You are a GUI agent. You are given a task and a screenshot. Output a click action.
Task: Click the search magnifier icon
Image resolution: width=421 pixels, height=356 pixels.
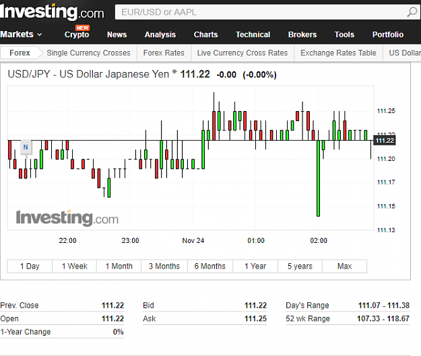tap(412, 12)
